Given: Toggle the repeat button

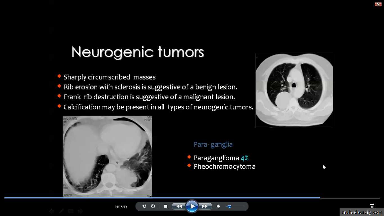Looking at the screenshot, I should click(x=153, y=206).
